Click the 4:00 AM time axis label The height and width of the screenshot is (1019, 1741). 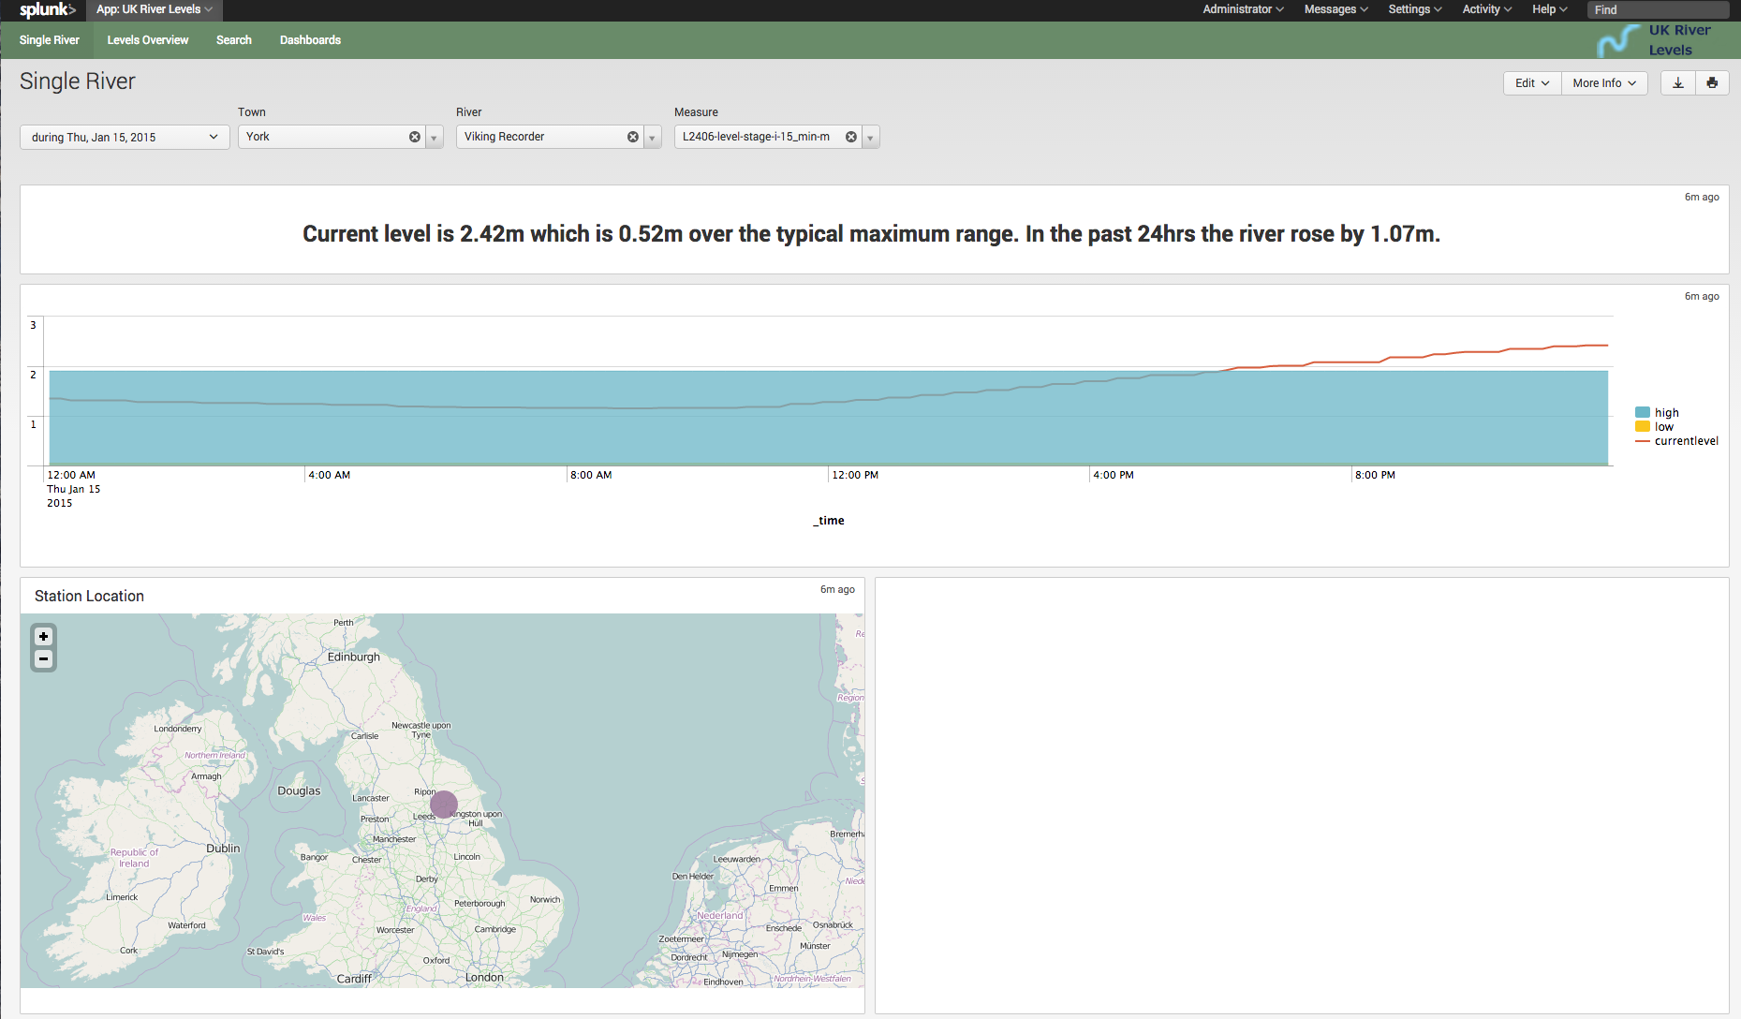coord(330,475)
